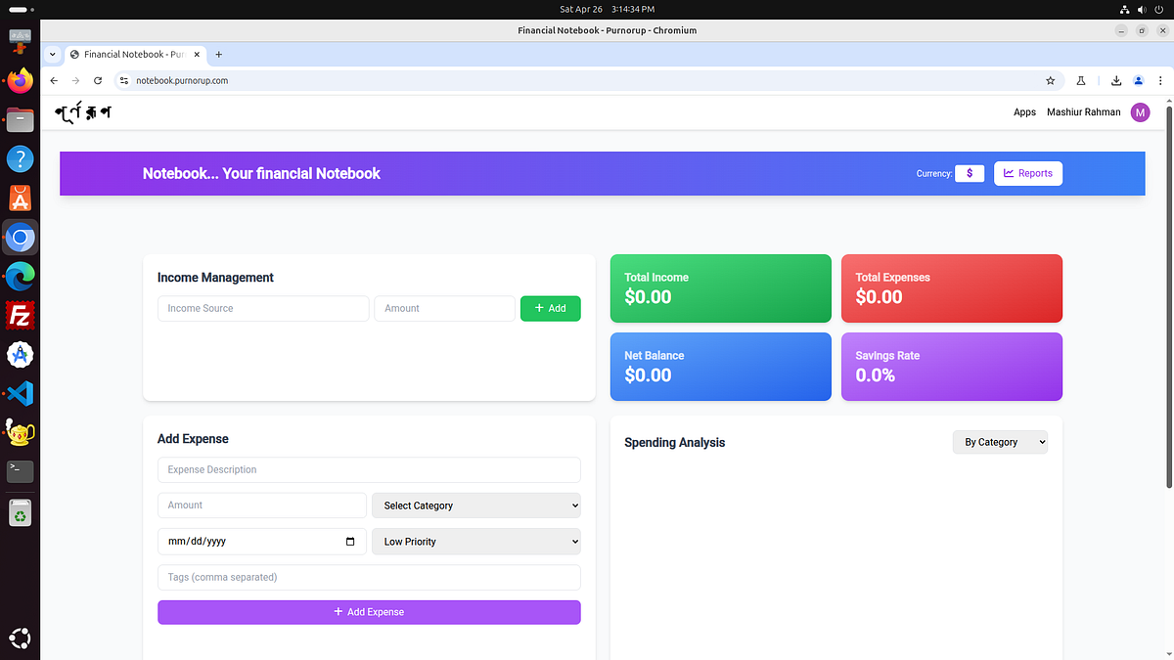The image size is (1174, 660).
Task: Expand the Low Priority dropdown
Action: click(x=475, y=541)
